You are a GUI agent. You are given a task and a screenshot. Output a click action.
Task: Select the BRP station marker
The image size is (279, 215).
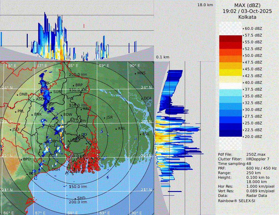pos(74,85)
